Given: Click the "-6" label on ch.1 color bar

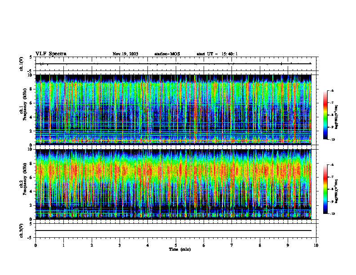Looking at the screenshot, I should point(332,91).
